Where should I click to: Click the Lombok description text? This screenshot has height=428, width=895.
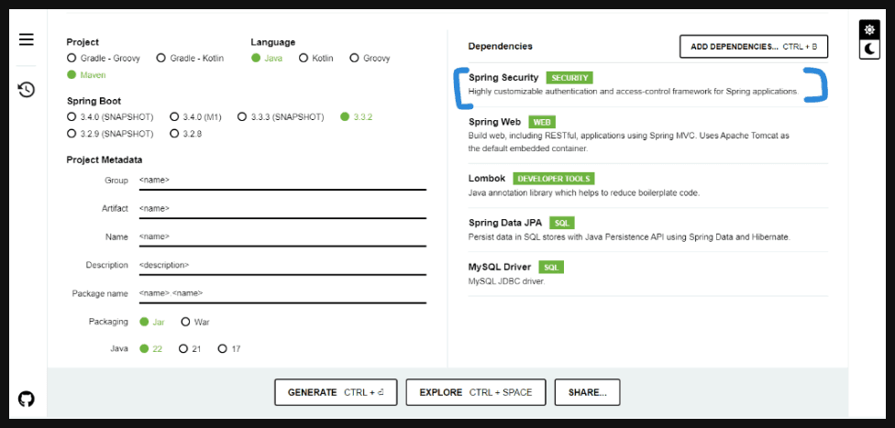(x=584, y=192)
